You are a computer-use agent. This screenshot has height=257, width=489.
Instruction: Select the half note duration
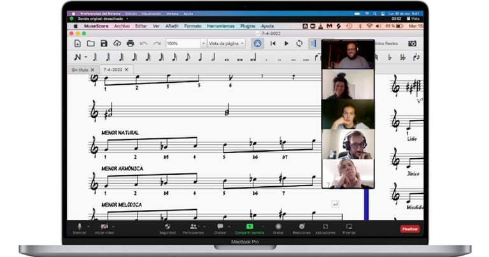pyautogui.click(x=214, y=57)
